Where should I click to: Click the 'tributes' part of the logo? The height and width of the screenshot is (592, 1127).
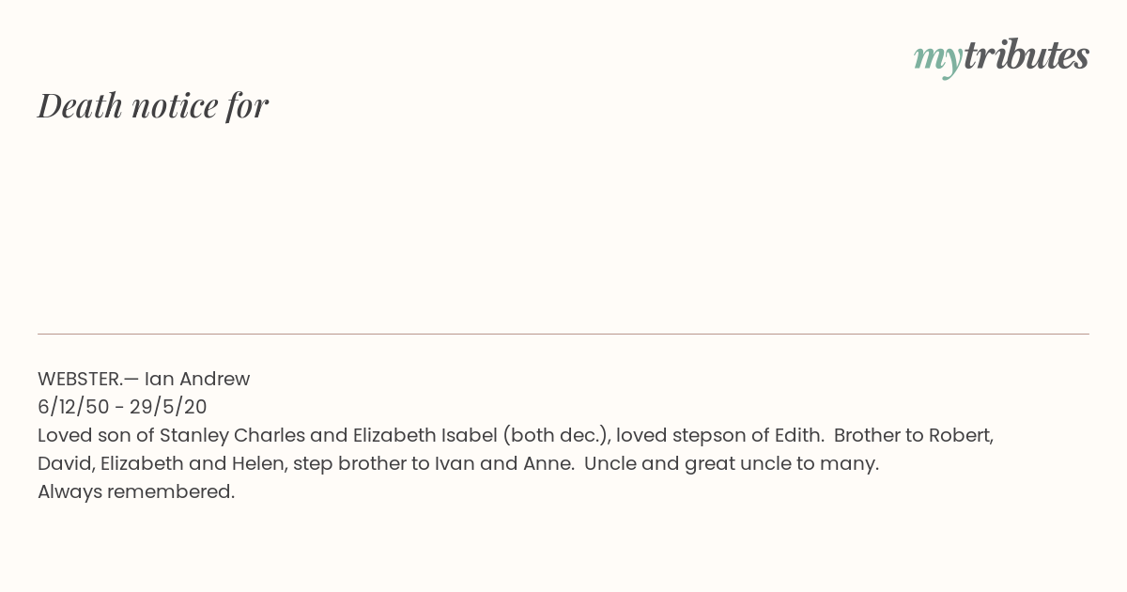coord(1026,55)
